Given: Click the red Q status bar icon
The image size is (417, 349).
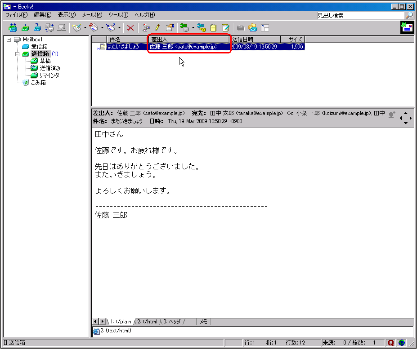Looking at the screenshot, I should pyautogui.click(x=391, y=343).
